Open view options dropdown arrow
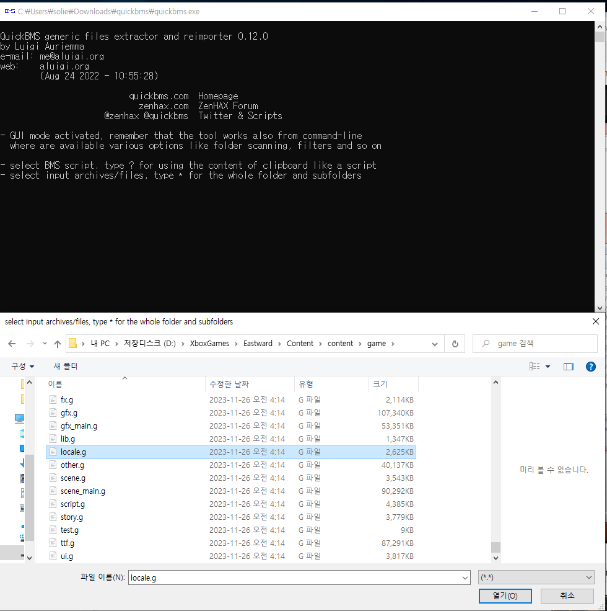Image resolution: width=607 pixels, height=611 pixels. point(548,366)
